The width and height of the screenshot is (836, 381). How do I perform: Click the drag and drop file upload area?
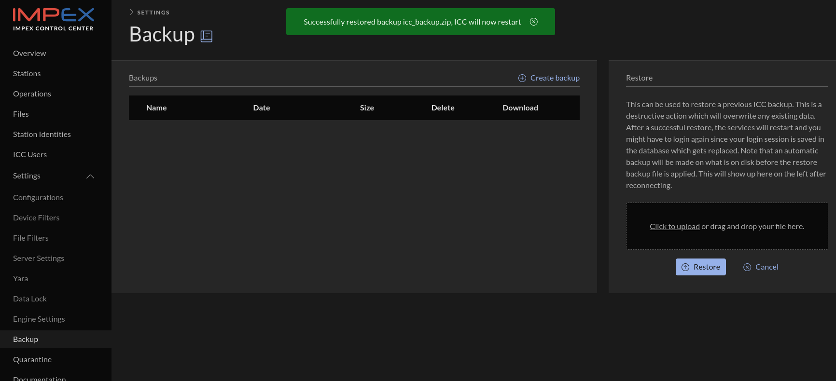pyautogui.click(x=727, y=226)
